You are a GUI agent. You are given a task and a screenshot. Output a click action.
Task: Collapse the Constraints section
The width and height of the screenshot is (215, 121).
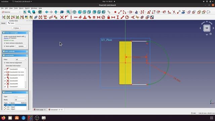pyautogui.click(x=27, y=55)
